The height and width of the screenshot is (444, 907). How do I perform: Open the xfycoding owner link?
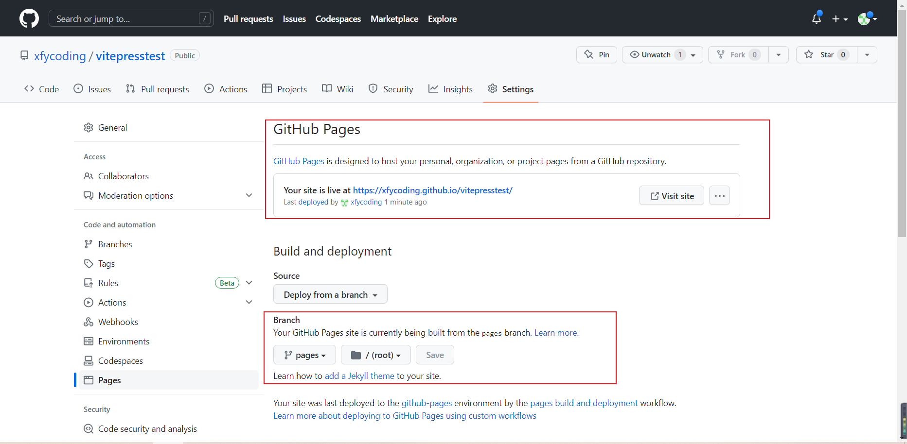[60, 56]
